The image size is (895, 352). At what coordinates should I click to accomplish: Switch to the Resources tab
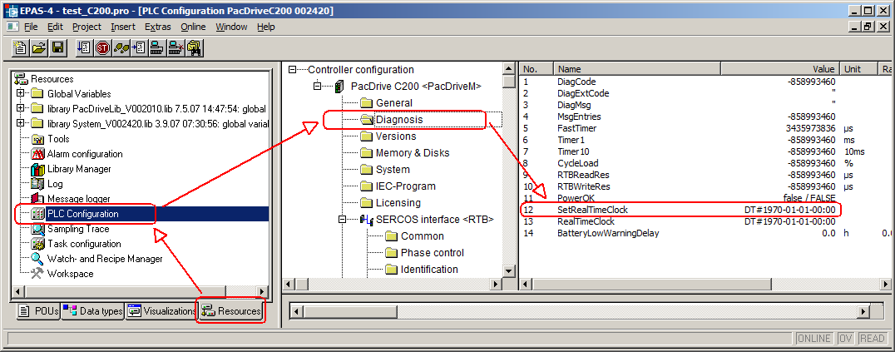pos(231,311)
